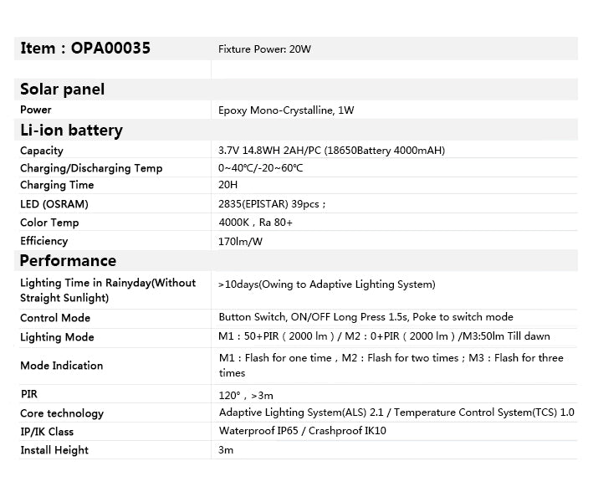593x497 pixels.
Task: Click the Mode Indication row label
Action: 62,366
